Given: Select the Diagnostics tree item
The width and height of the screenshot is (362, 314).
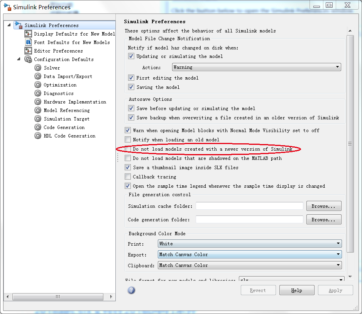Looking at the screenshot, I should (59, 93).
